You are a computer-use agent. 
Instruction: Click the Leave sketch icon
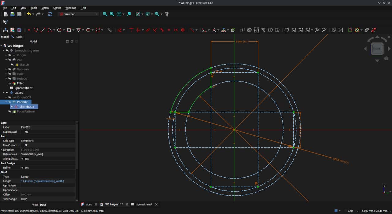click(x=6, y=30)
